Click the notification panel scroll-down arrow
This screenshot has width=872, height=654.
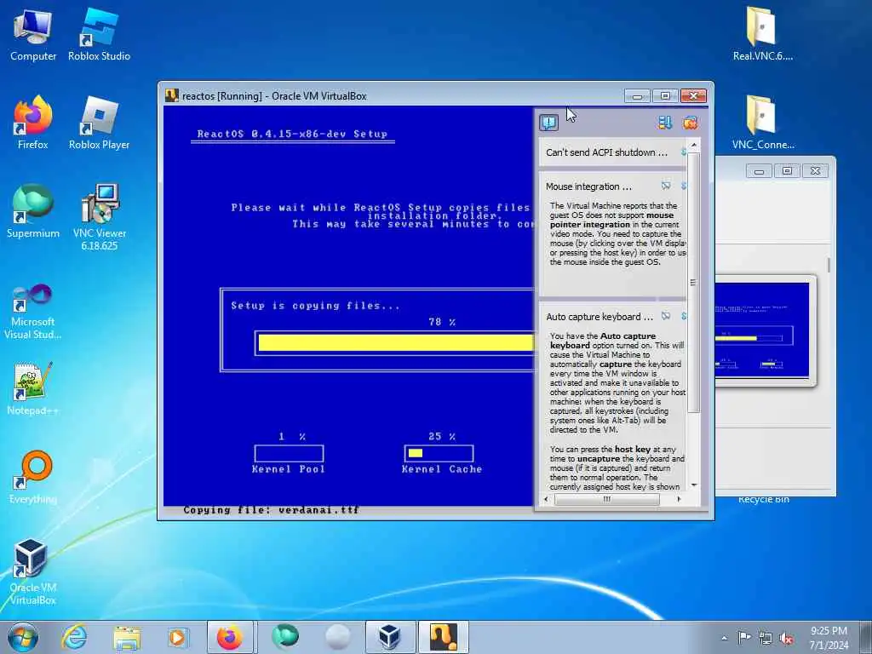pyautogui.click(x=693, y=485)
